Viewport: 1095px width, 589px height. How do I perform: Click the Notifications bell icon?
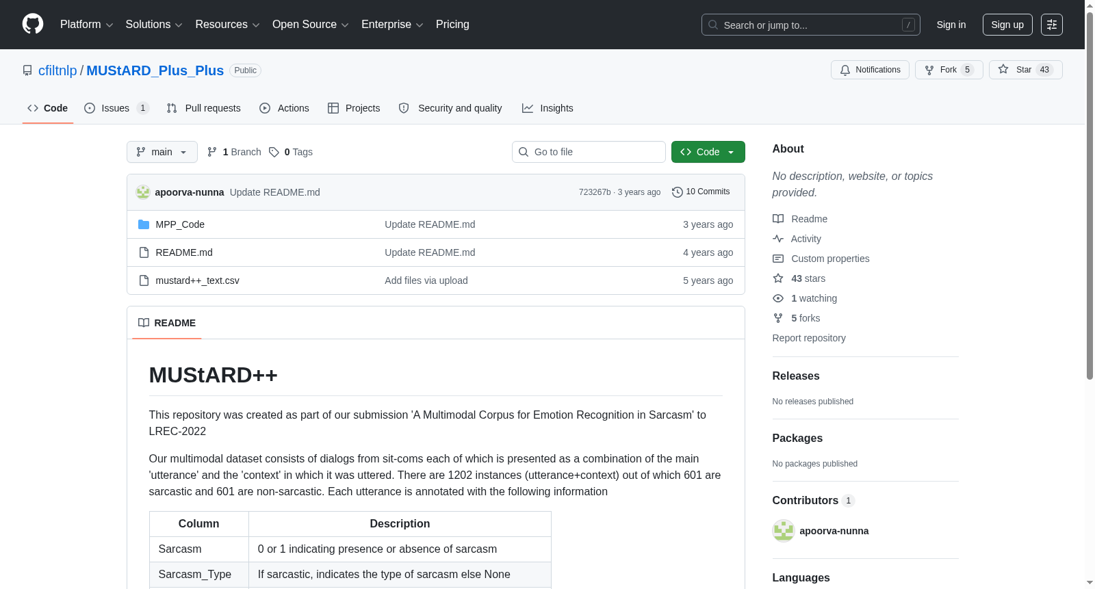pos(845,70)
